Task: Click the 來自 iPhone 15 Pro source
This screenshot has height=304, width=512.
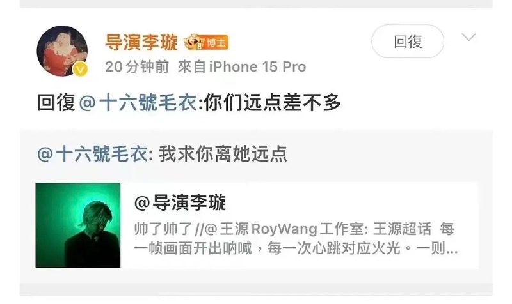Action: [x=242, y=67]
